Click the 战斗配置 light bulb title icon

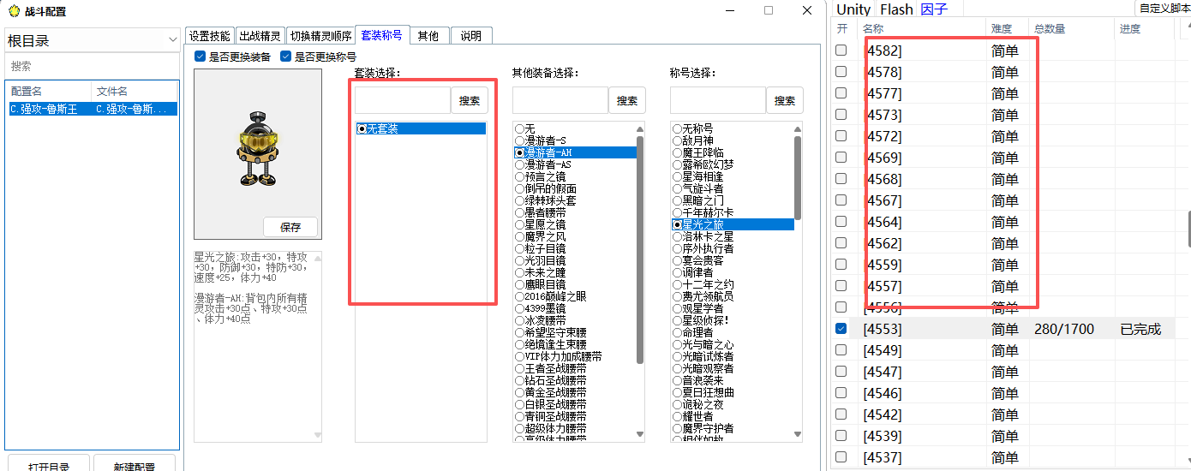(x=13, y=11)
